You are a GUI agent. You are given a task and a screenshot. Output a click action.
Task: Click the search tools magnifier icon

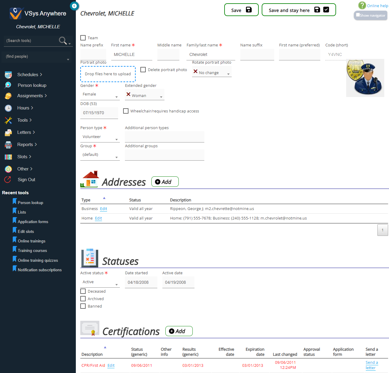point(63,40)
